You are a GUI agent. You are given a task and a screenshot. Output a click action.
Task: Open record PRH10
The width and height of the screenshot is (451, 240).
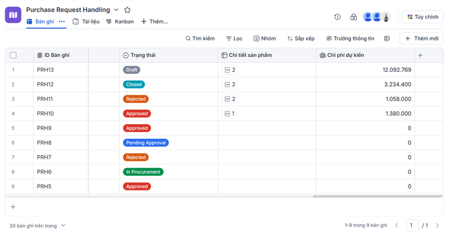45,114
